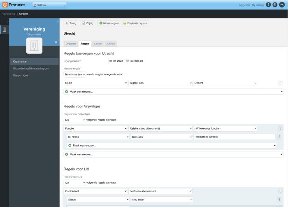Go back with the Terug button
Screen dimensions: 288x207
71,23
